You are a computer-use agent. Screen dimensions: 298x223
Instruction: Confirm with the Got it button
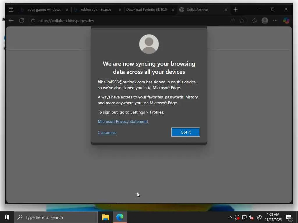tap(185, 132)
